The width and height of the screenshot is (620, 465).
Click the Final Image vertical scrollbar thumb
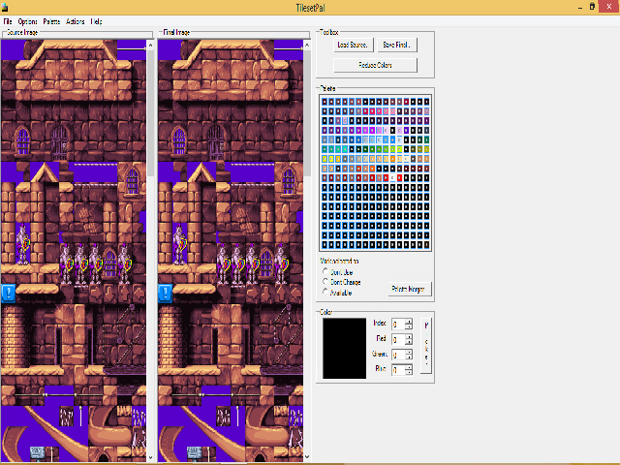click(x=307, y=113)
